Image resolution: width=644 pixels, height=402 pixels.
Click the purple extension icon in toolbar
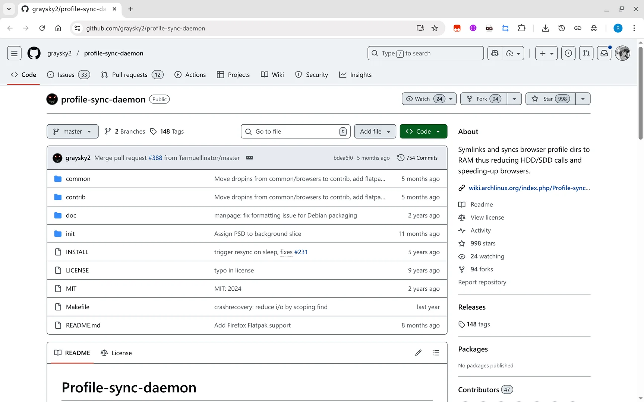point(473,28)
